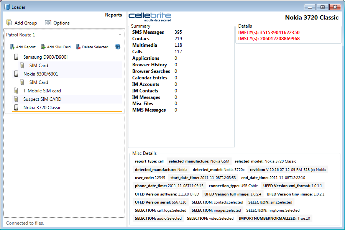Click the Add Report label
This screenshot has height=230, width=345.
coord(26,47)
